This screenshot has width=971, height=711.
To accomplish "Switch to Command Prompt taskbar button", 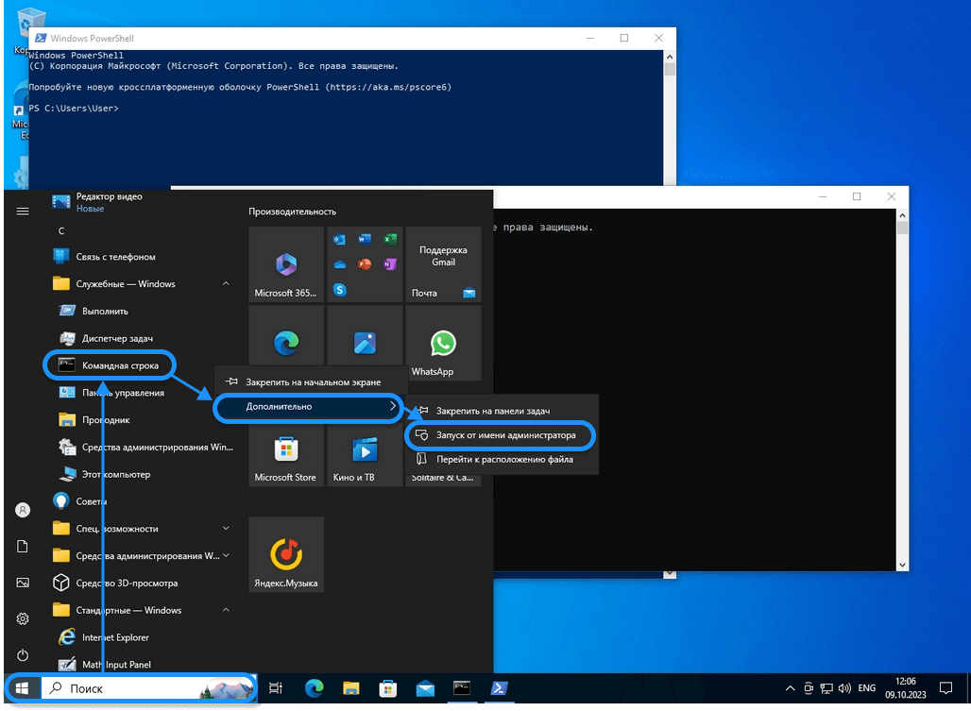I will point(462,688).
